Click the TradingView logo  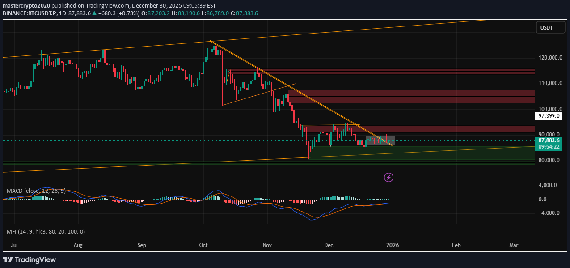coord(30,259)
